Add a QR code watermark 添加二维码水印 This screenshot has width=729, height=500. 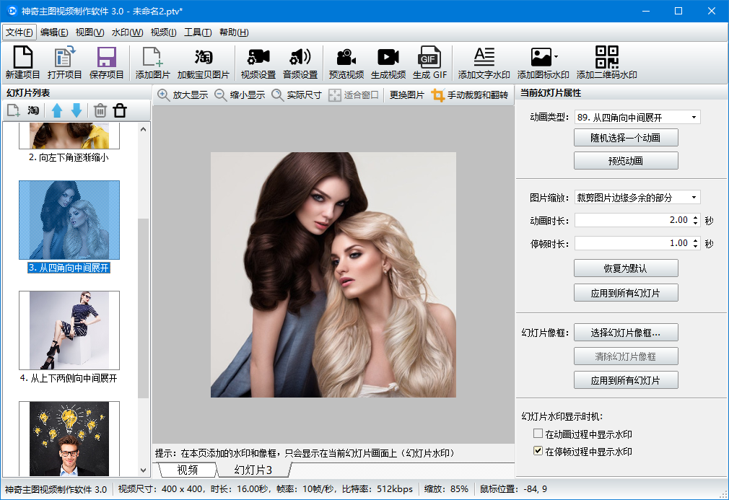(607, 62)
